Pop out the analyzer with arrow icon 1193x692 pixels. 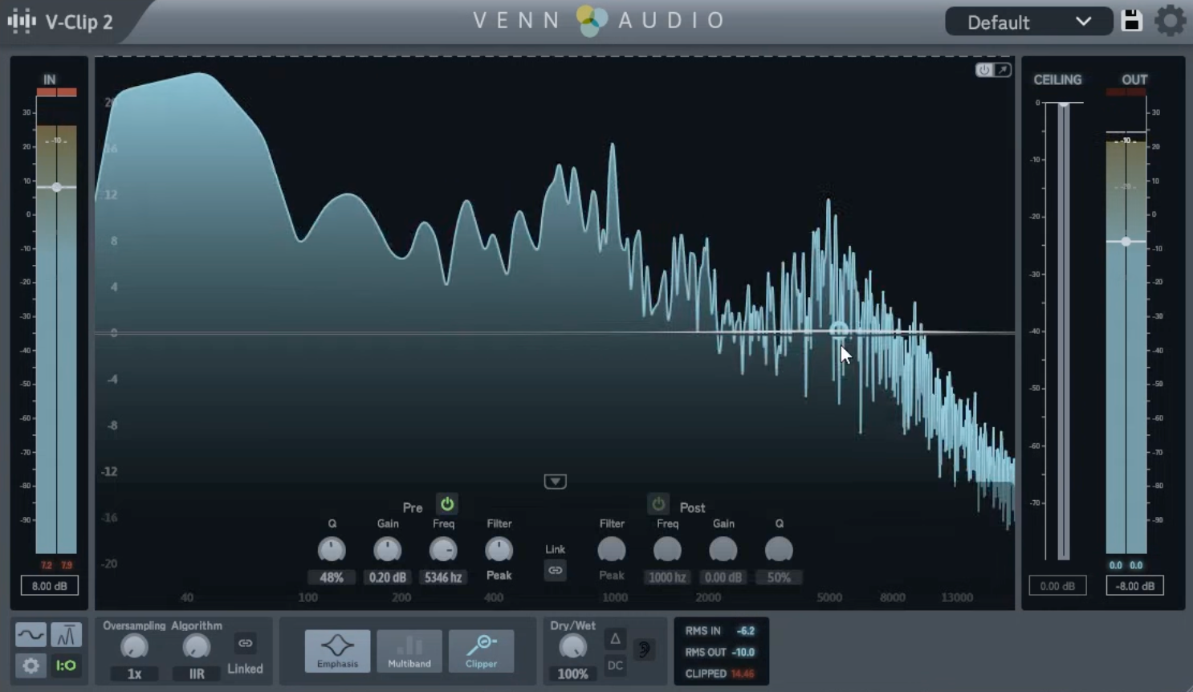[1003, 70]
